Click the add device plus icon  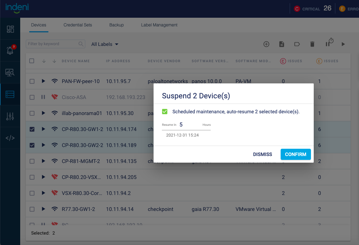coord(266,44)
